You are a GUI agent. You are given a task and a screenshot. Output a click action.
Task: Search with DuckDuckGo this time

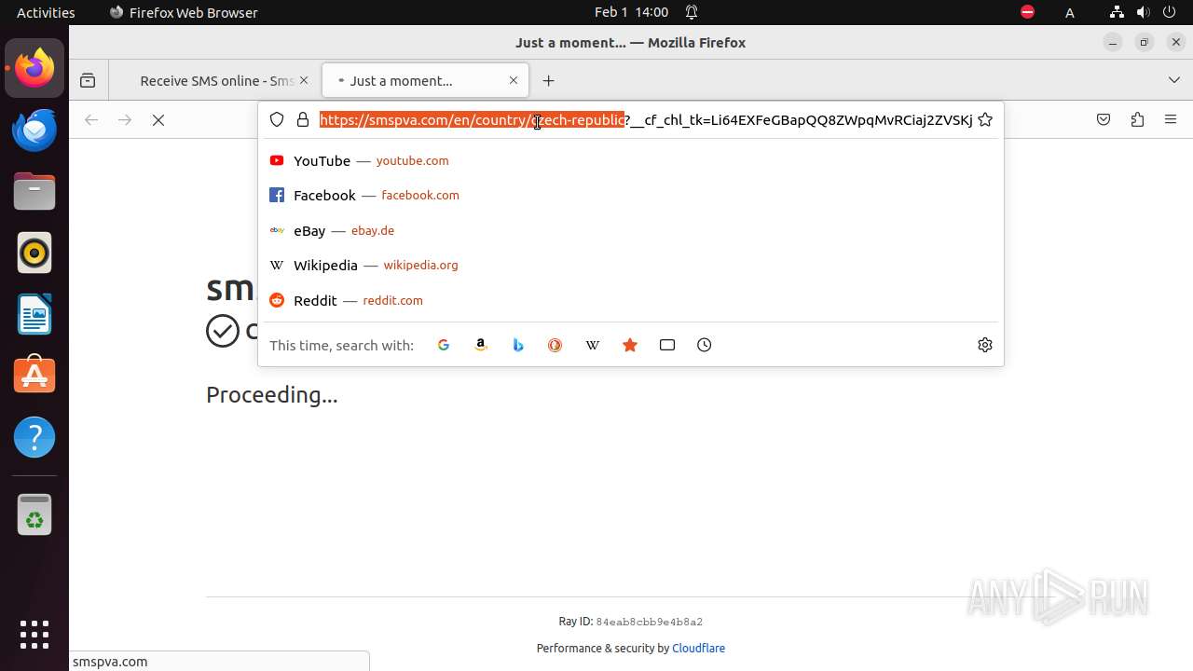555,345
